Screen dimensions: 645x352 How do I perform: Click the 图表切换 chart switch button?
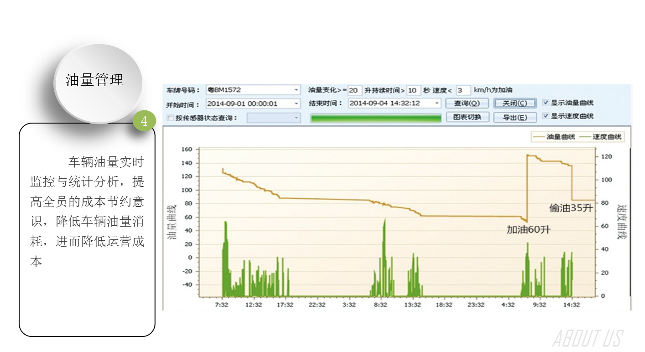467,117
